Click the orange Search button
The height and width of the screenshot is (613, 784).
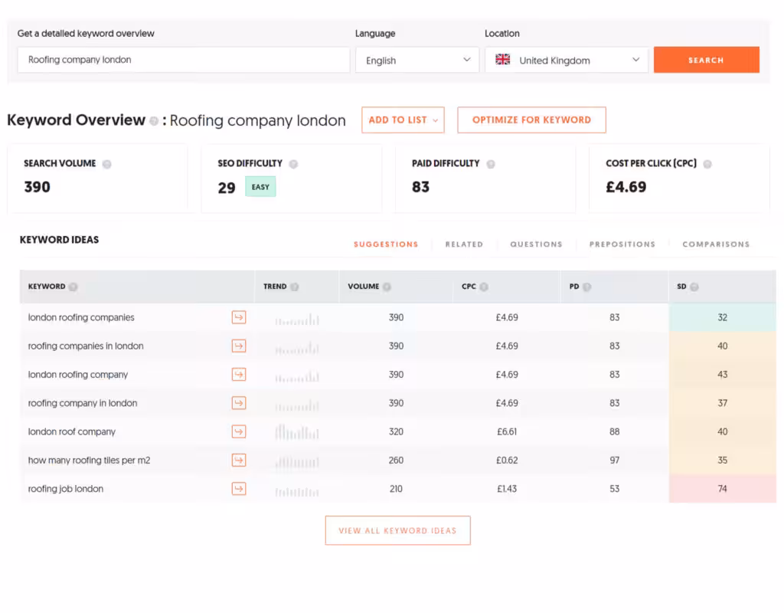click(x=707, y=60)
